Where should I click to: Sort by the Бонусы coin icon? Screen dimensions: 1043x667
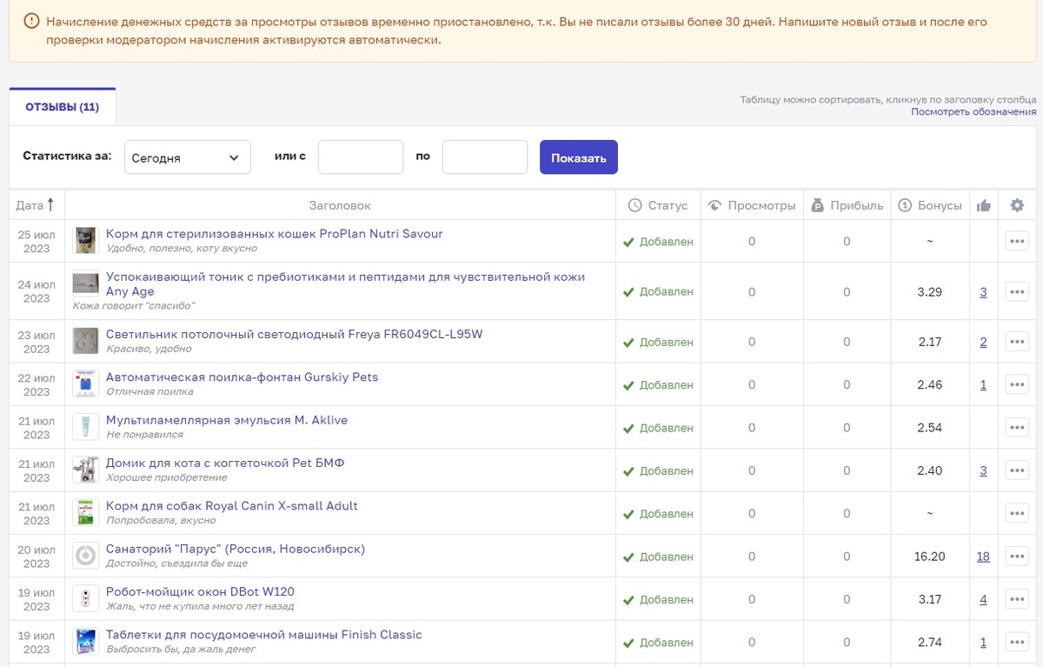[905, 206]
